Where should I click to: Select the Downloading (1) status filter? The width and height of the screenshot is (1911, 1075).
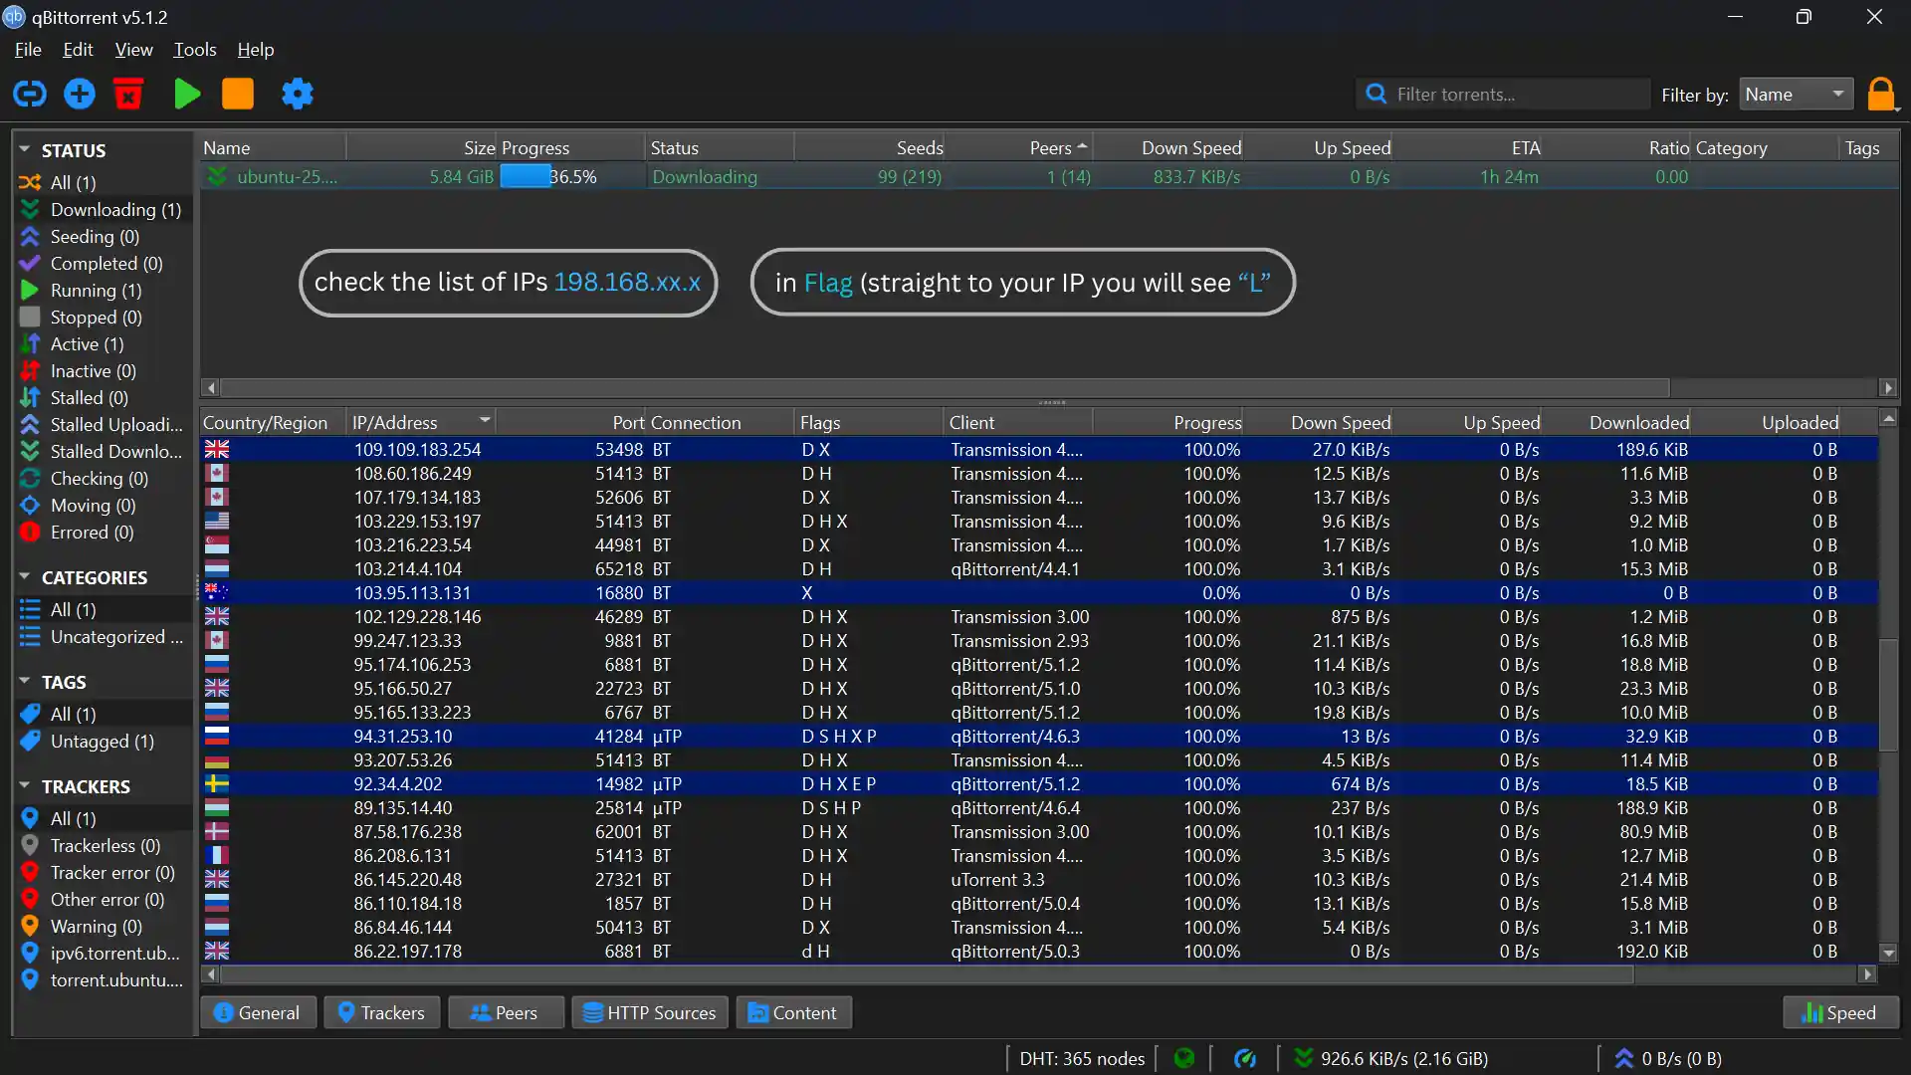point(103,209)
